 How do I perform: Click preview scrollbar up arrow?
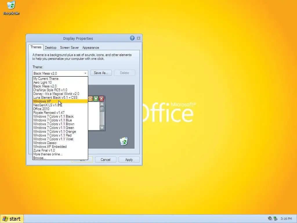click(102, 104)
